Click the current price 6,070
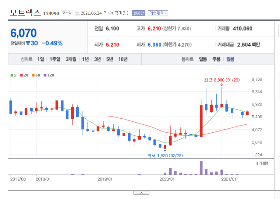Screen dimensions: 280x199 [23, 33]
